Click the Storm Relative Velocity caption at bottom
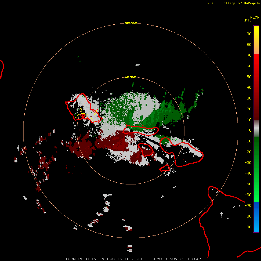Viewport: 261px width, 261px height. point(132,259)
